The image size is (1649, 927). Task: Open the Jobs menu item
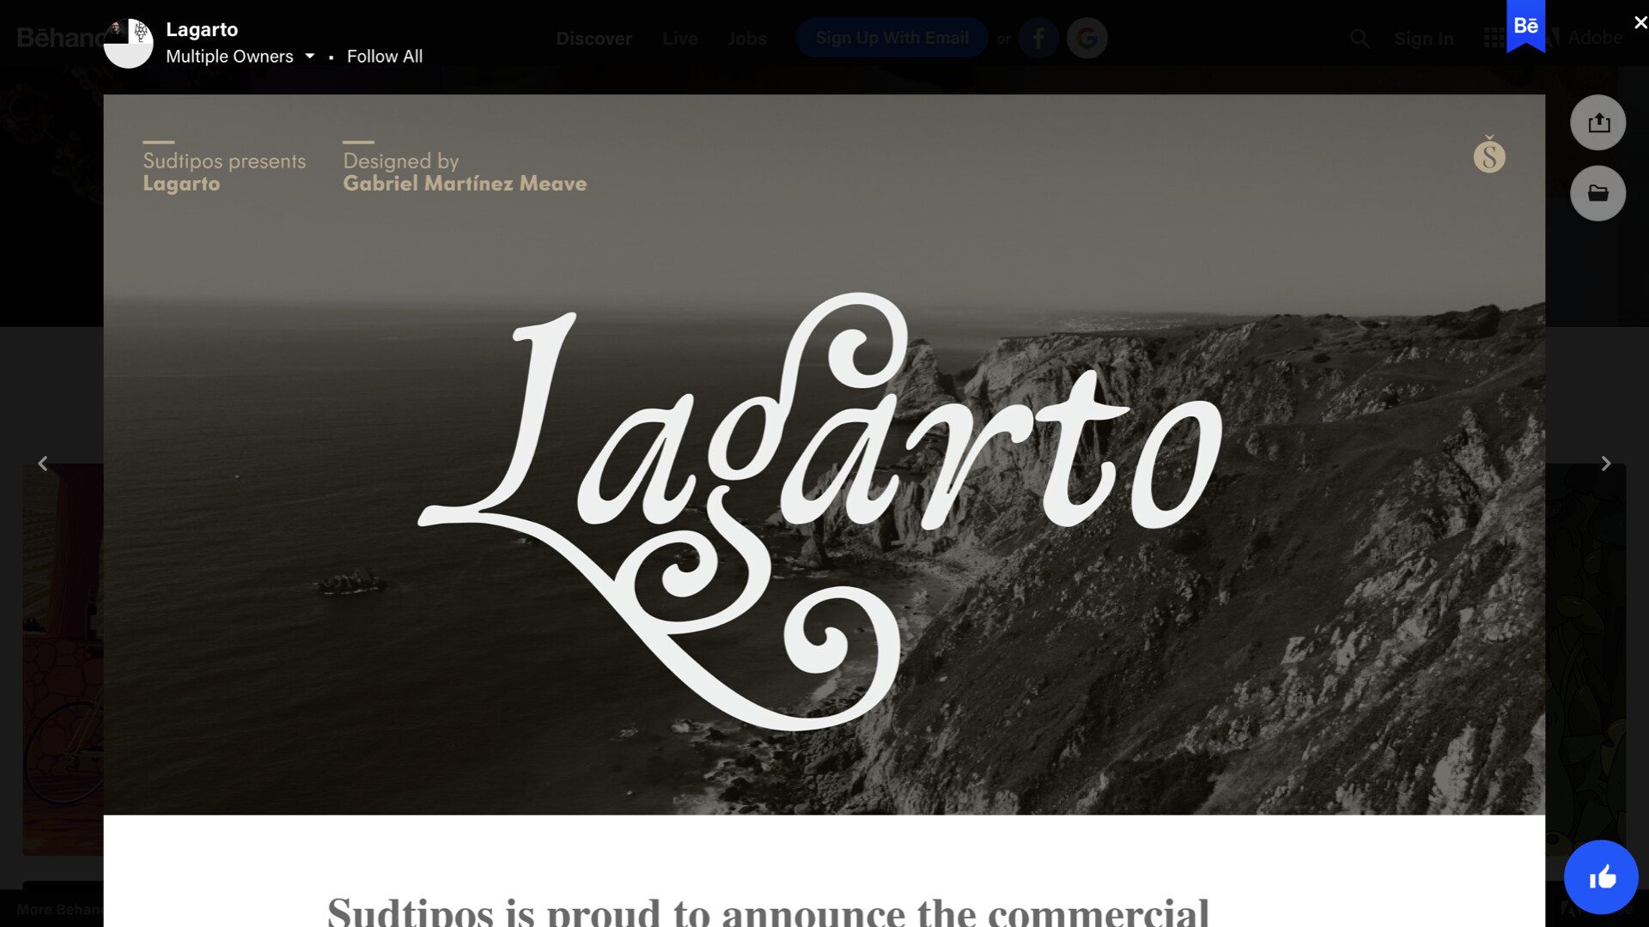pos(746,39)
